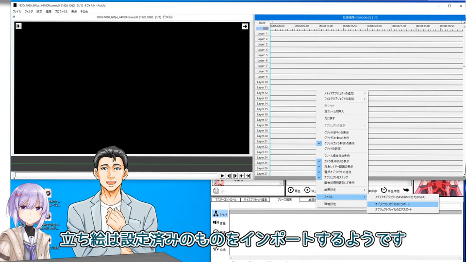
Task: Step forward one frame in preview
Action: pos(235,176)
